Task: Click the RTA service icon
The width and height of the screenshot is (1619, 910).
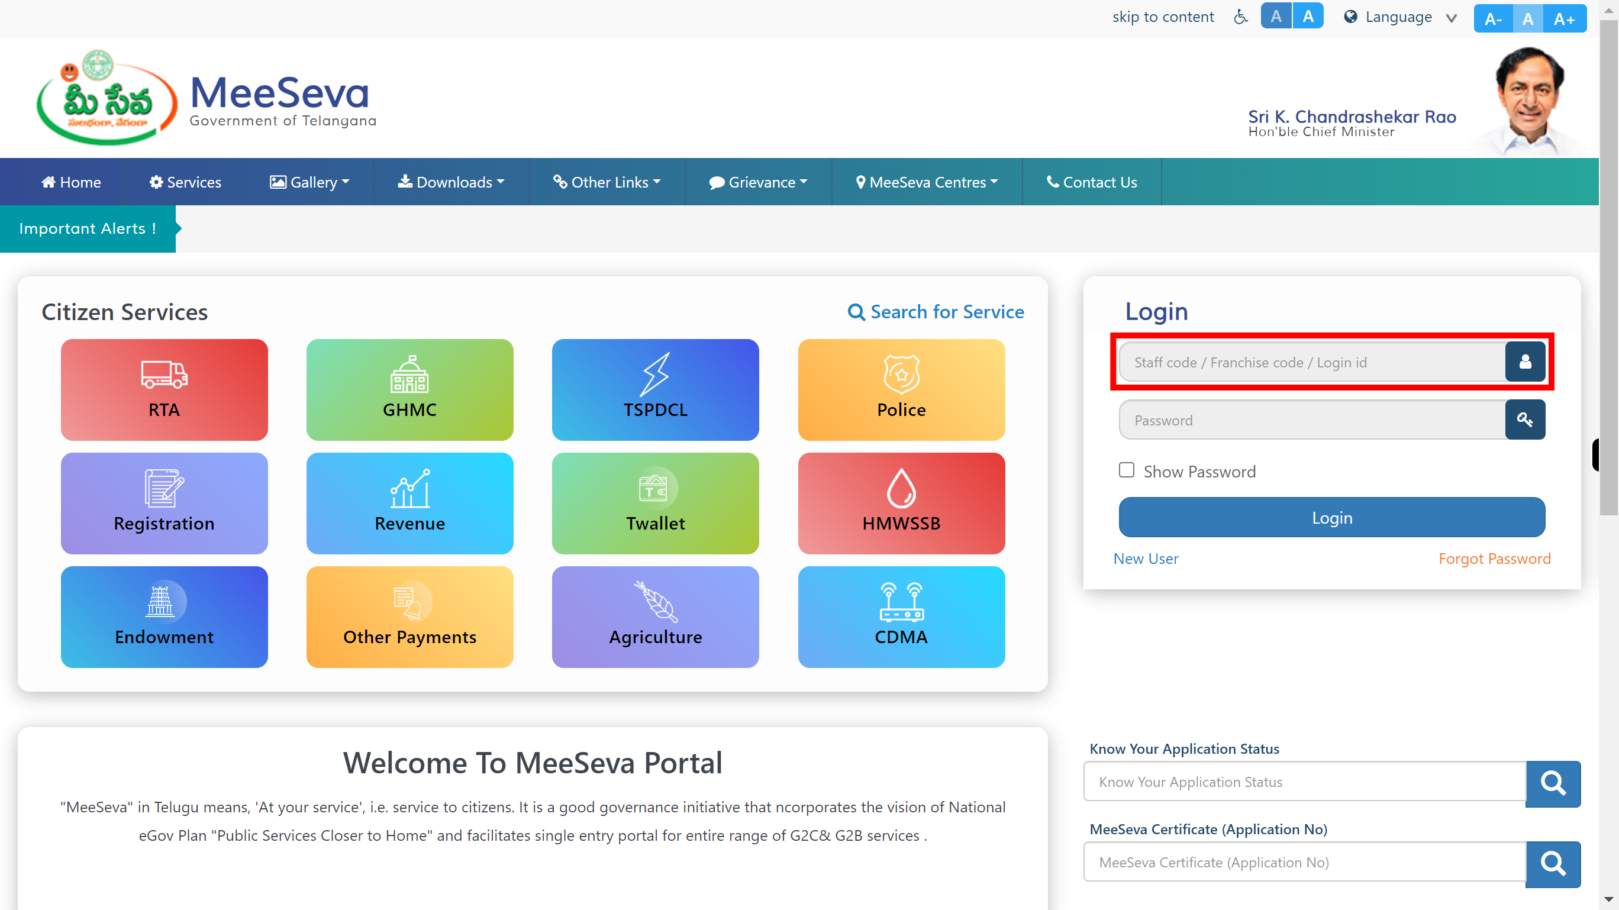Action: [x=165, y=388]
